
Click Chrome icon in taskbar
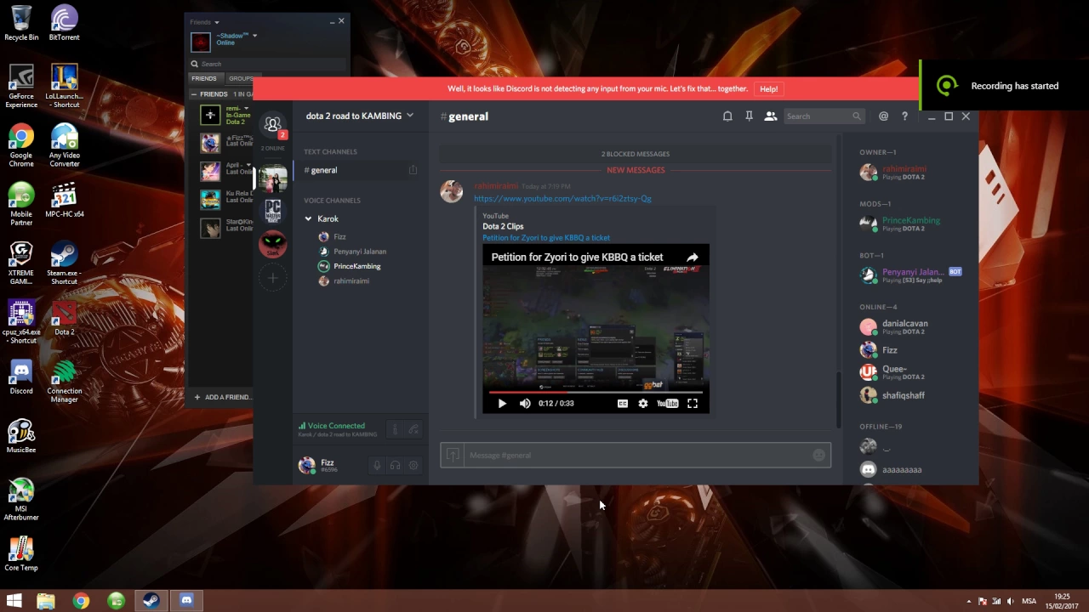[81, 601]
